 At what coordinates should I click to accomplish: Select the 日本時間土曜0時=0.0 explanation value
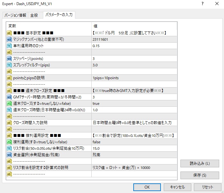pos(134,123)
